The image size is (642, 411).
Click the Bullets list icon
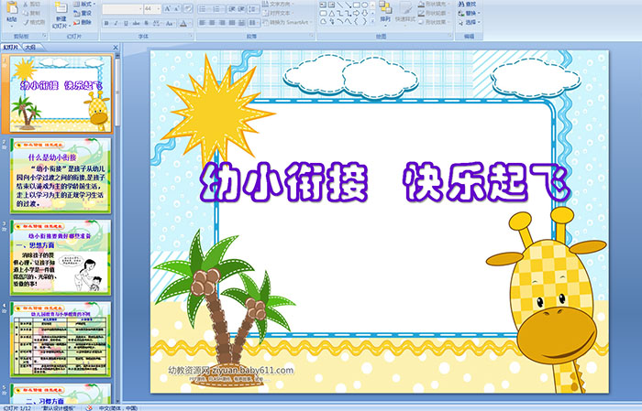(204, 8)
